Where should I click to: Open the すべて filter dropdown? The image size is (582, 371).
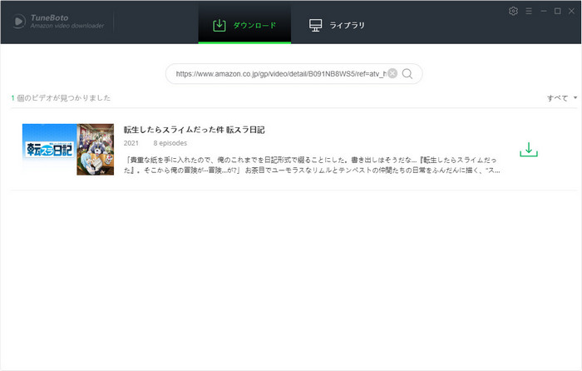click(561, 98)
